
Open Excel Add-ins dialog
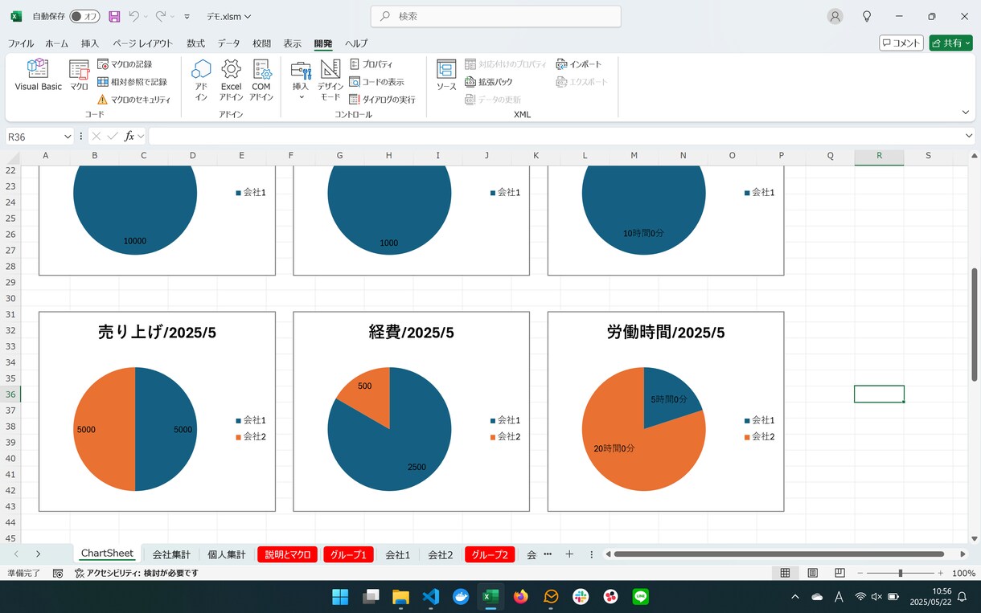click(x=232, y=80)
